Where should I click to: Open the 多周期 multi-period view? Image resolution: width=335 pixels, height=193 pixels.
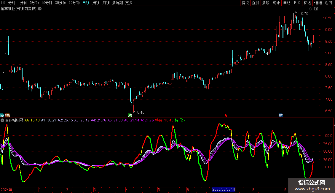coord(117,3)
